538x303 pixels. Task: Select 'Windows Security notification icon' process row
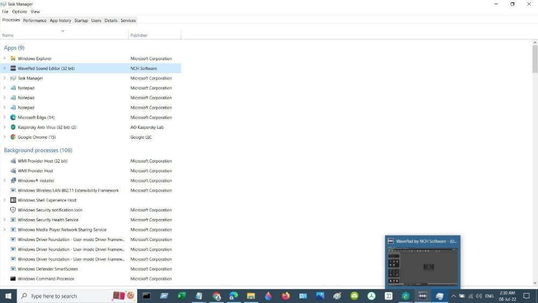tap(90, 210)
